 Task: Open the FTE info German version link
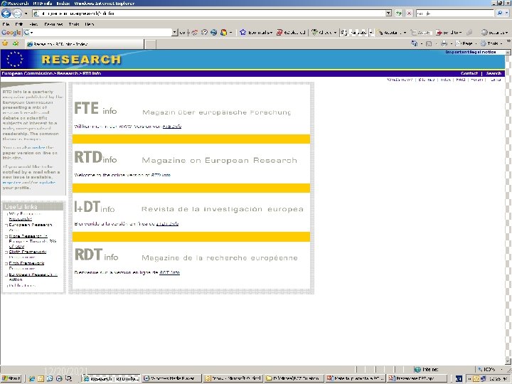[172, 127]
